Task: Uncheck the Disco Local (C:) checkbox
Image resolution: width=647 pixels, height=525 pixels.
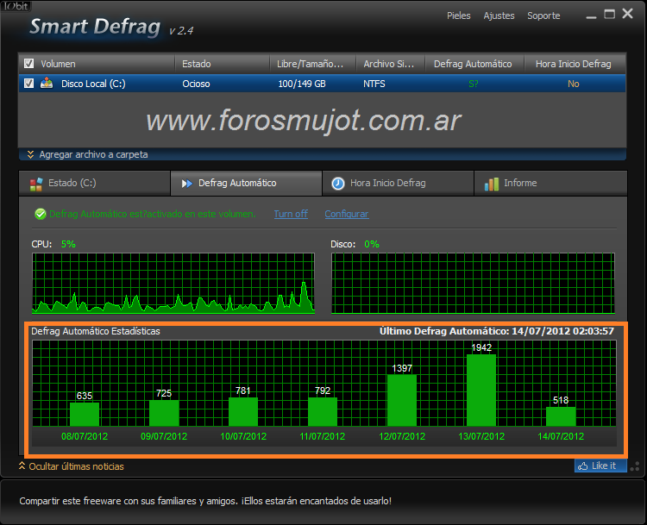Action: [x=29, y=84]
